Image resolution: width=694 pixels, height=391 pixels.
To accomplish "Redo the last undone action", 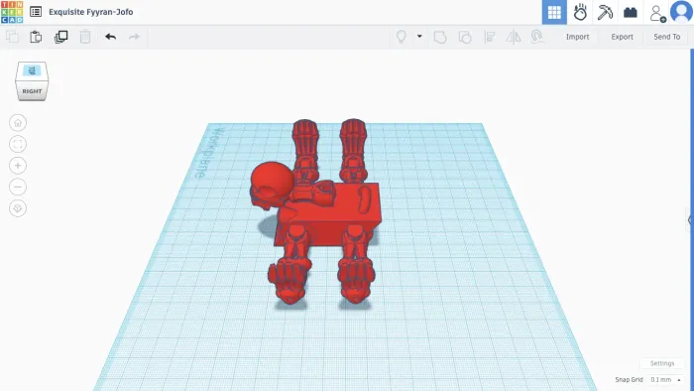I will click(134, 37).
